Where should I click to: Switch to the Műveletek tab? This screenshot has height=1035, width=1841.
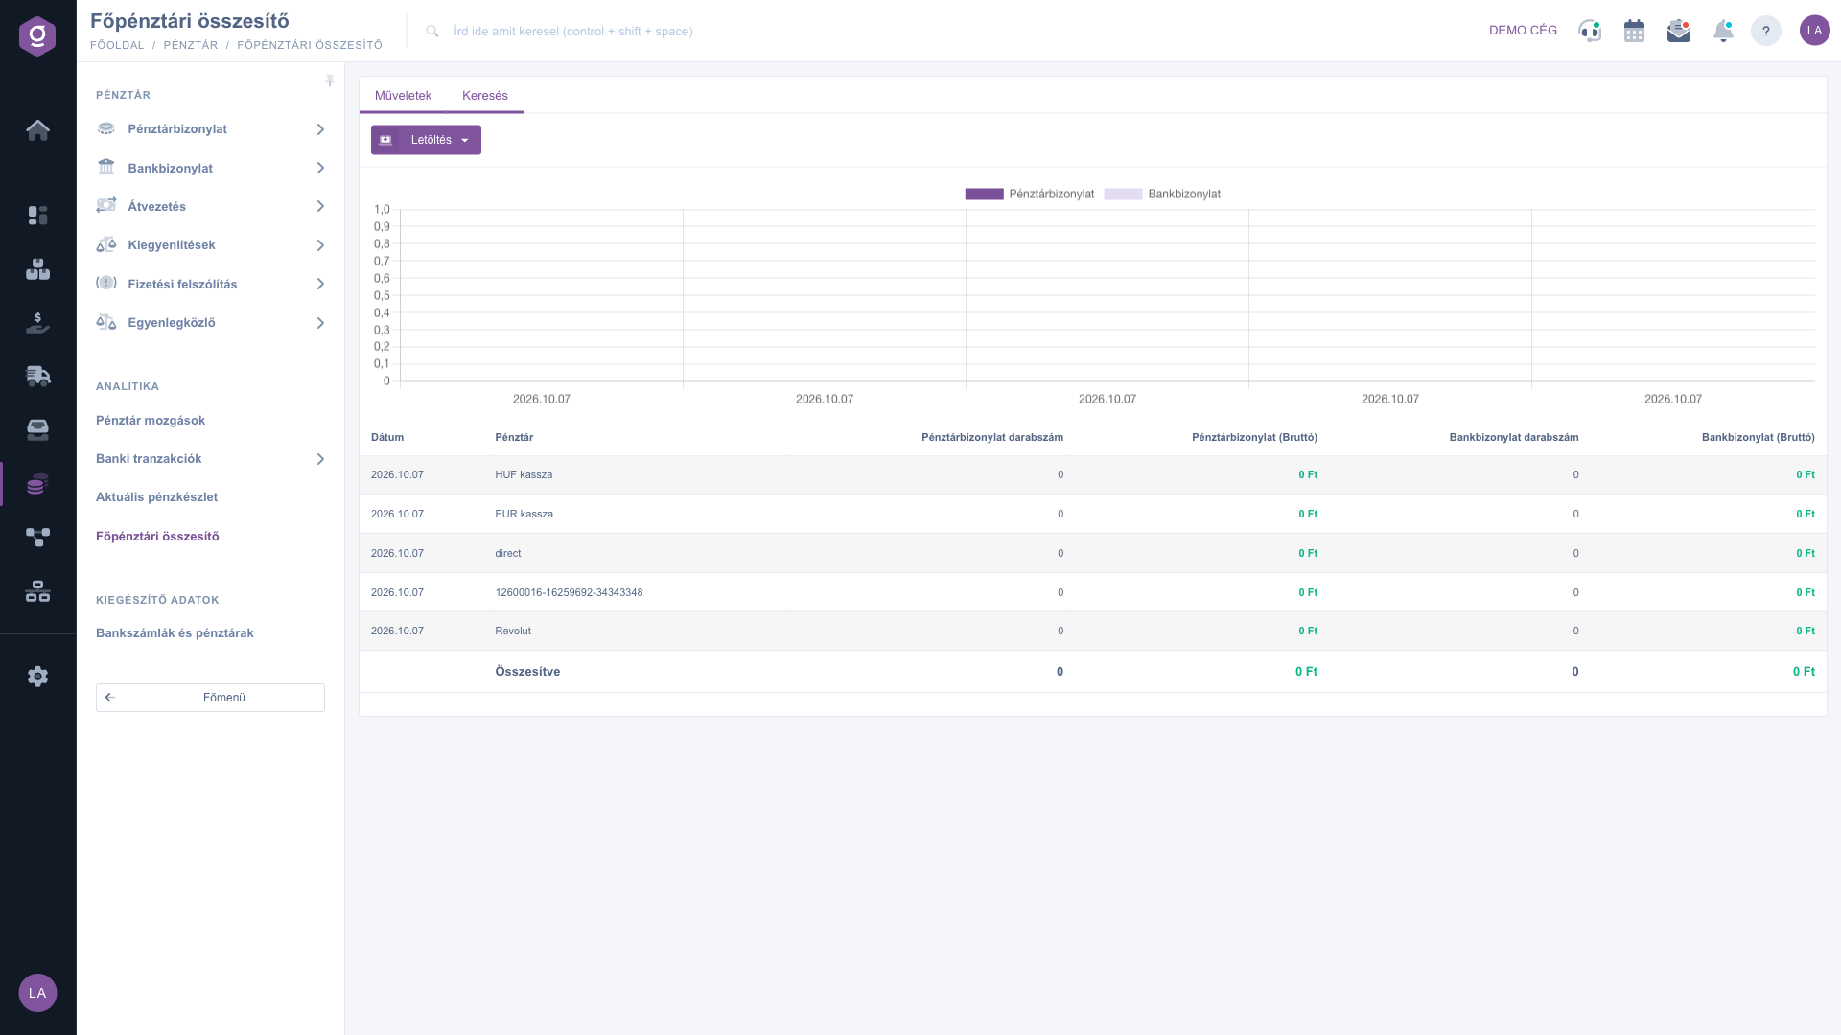click(x=403, y=96)
